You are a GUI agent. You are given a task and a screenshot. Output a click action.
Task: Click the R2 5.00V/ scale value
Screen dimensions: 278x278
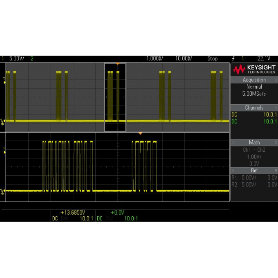[x=249, y=185]
